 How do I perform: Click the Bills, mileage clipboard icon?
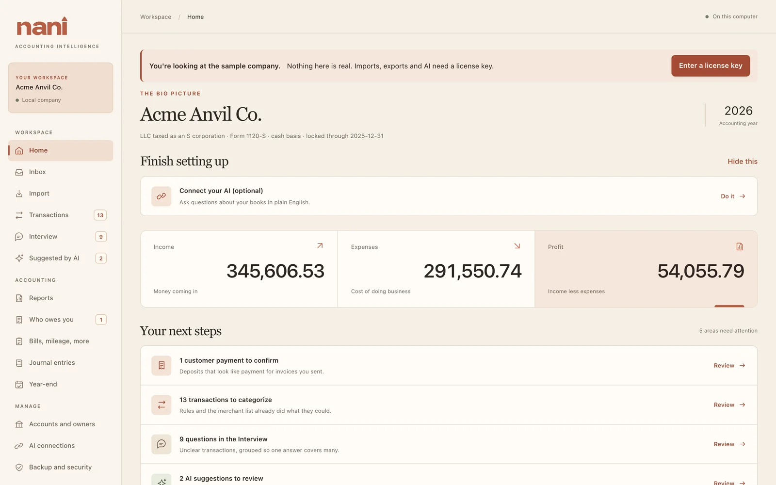19,341
